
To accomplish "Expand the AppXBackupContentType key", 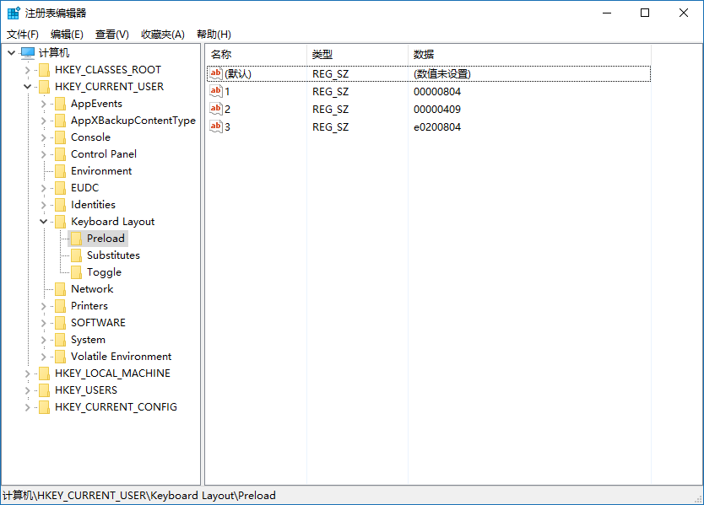I will click(44, 121).
